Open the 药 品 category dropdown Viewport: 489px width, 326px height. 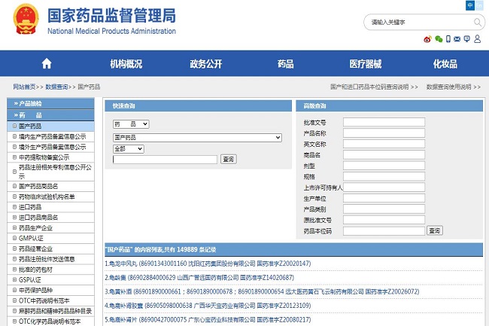click(x=131, y=124)
